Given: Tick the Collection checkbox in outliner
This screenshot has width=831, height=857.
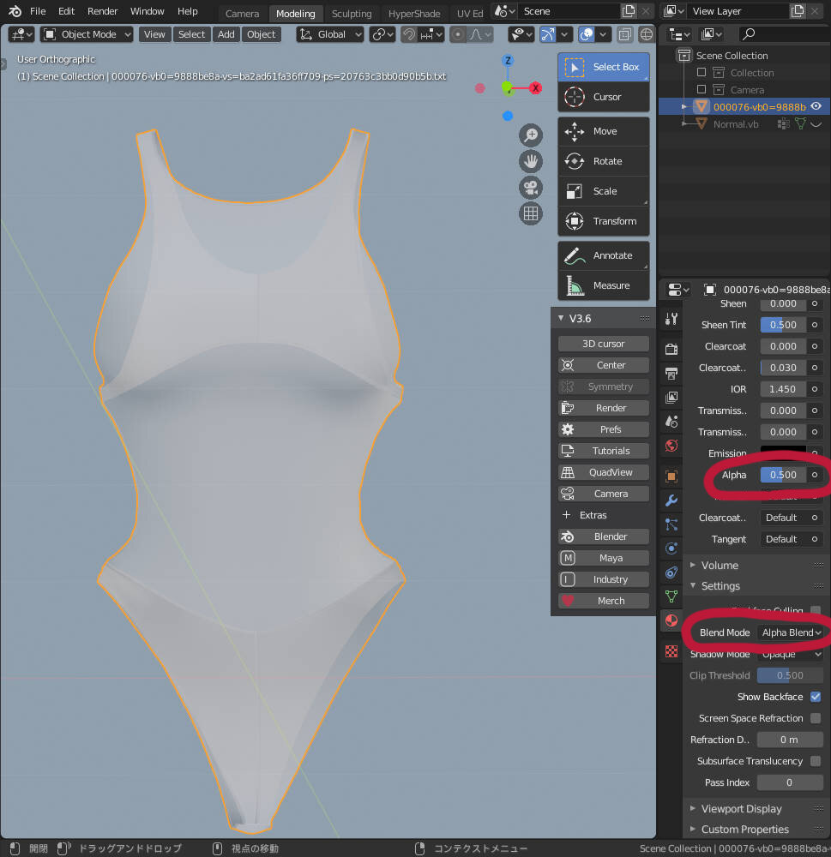Looking at the screenshot, I should [702, 73].
